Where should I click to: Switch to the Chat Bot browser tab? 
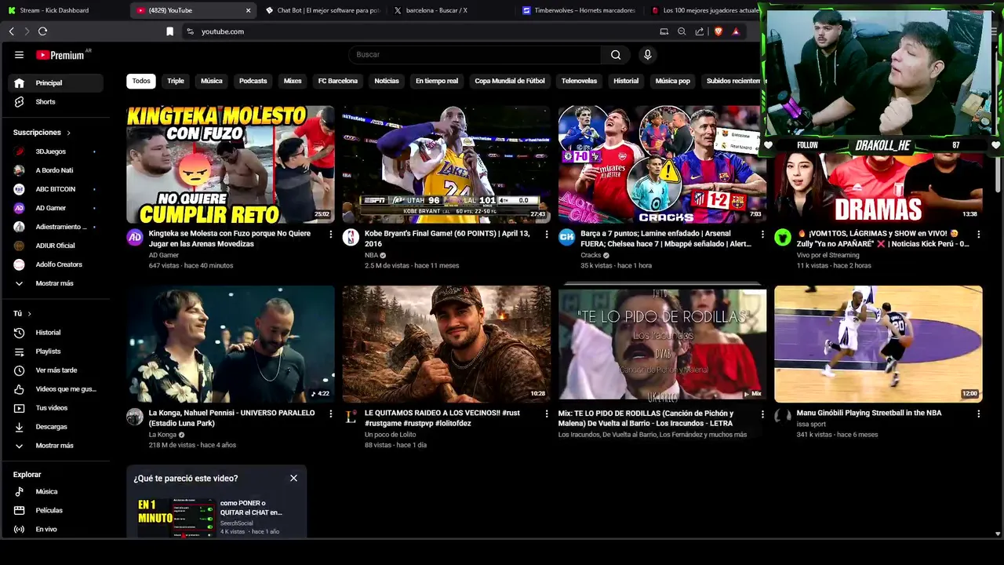coord(322,10)
